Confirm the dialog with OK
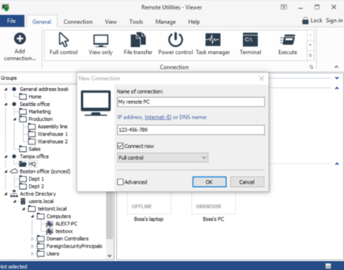The height and width of the screenshot is (270, 344). click(x=209, y=182)
